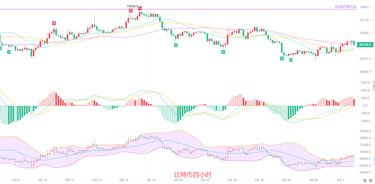
Task: Click the red 9 marker near 3月 10
Action: 54,23
